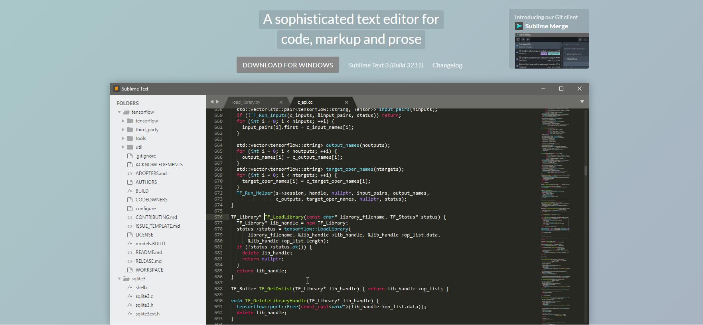
Task: Click the editor vertical scrollbar handle
Action: pos(586,170)
